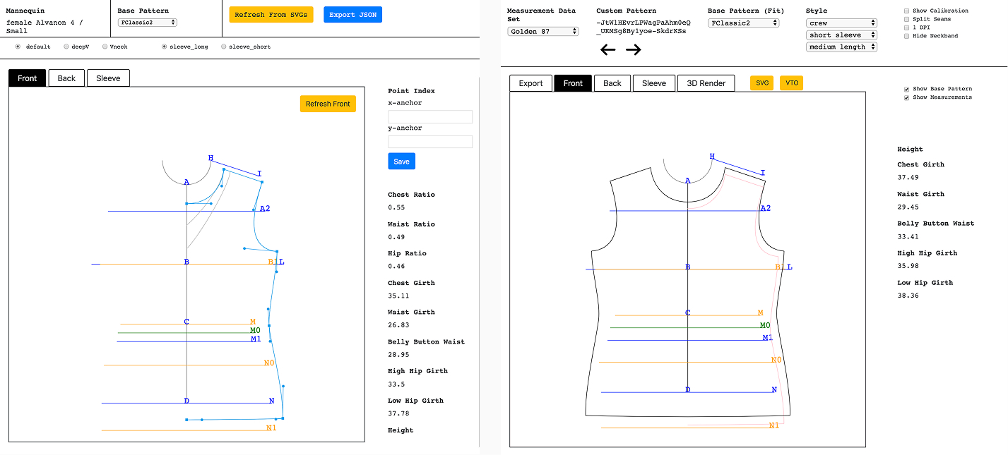Click the right arrow under Custom Pattern
Viewport: 1008px width, 455px height.
[x=634, y=50]
